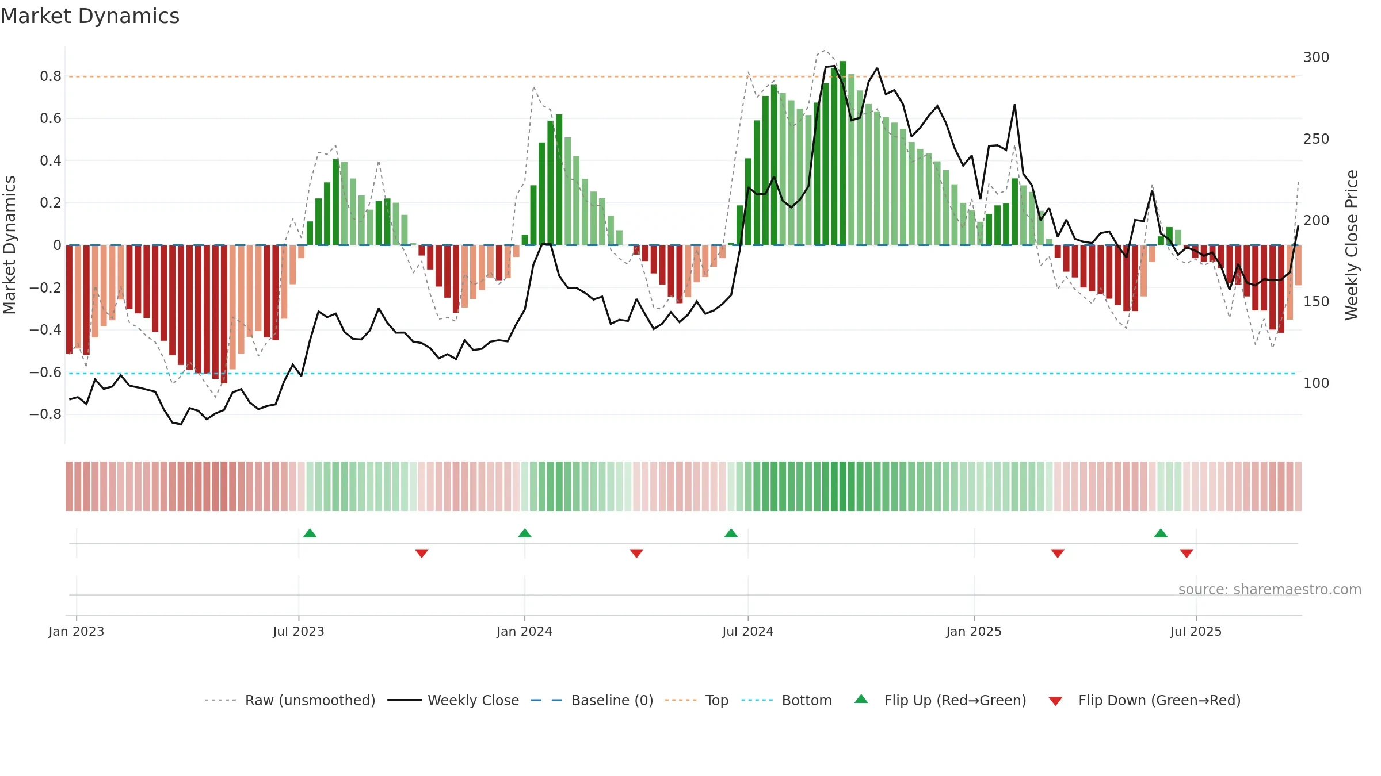The width and height of the screenshot is (1381, 776).
Task: Click the flip-down marker just before Jul 2025
Action: tap(1187, 553)
